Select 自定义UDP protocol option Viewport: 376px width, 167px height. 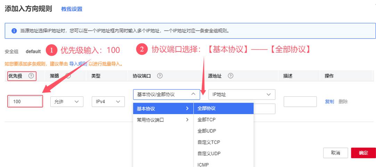[x=223, y=153]
